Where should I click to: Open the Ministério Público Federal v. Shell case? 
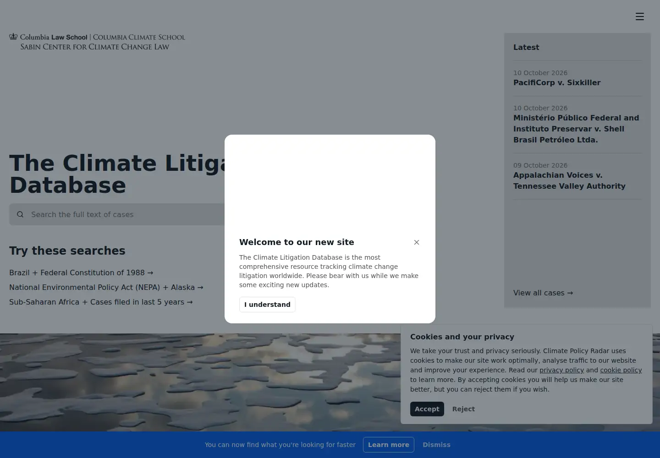point(576,129)
